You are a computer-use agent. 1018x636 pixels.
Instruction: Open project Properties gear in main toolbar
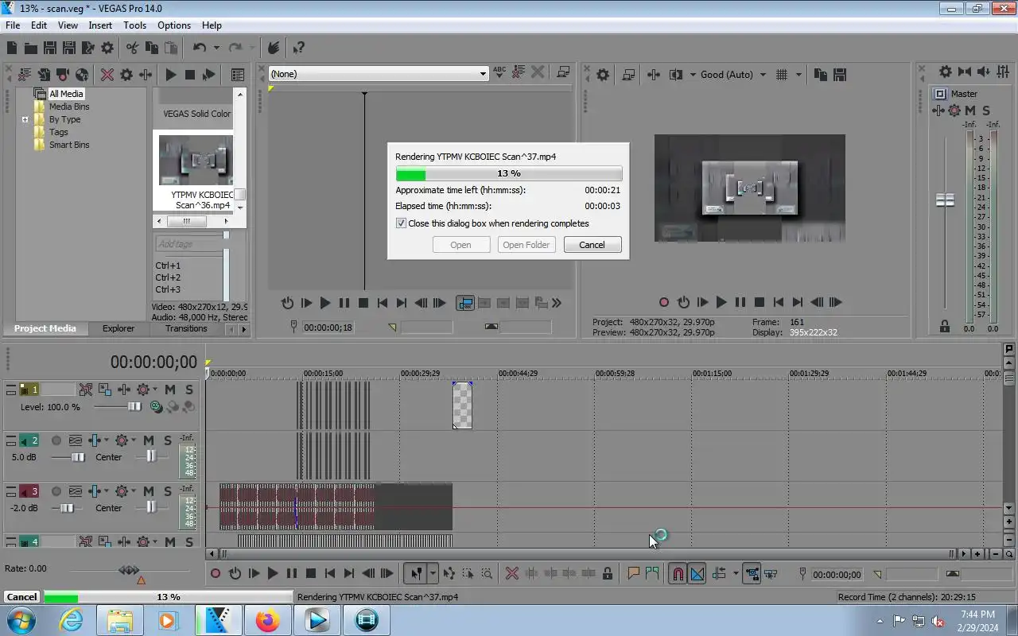pos(107,48)
